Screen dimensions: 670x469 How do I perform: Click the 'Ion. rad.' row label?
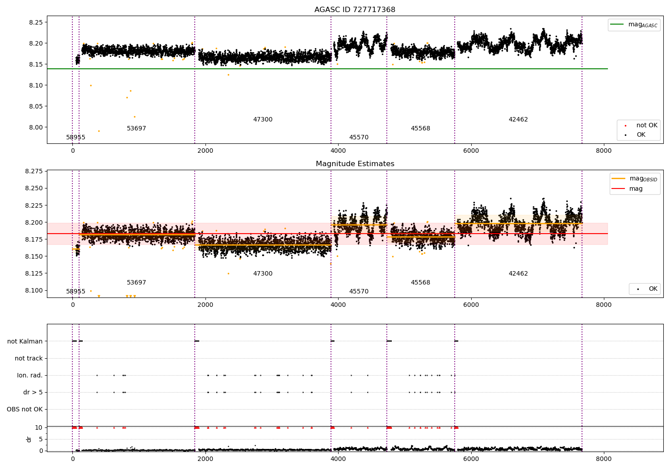click(x=30, y=375)
